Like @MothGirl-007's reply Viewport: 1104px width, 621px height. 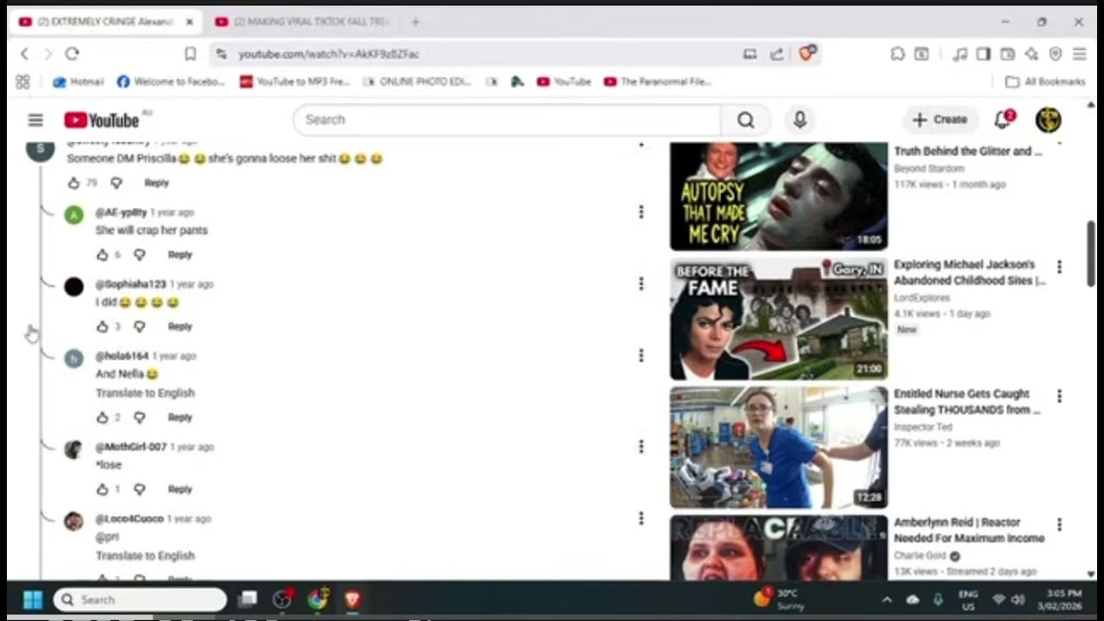(102, 489)
